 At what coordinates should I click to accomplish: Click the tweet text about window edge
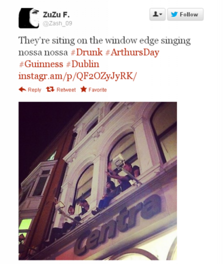click(x=104, y=46)
